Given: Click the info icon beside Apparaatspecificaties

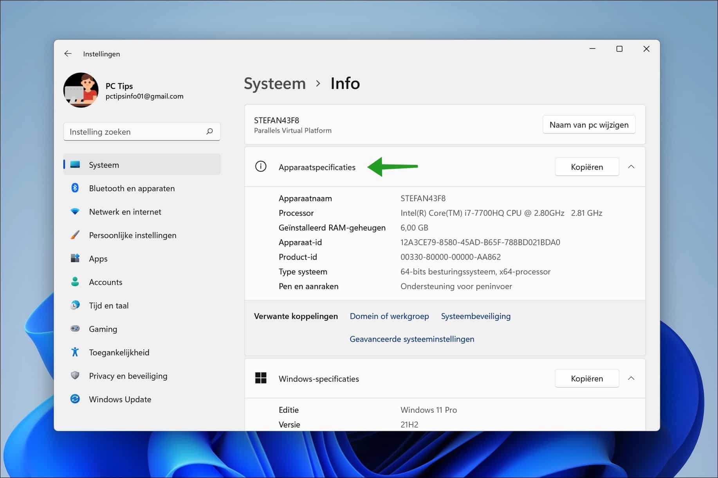Looking at the screenshot, I should (x=261, y=166).
